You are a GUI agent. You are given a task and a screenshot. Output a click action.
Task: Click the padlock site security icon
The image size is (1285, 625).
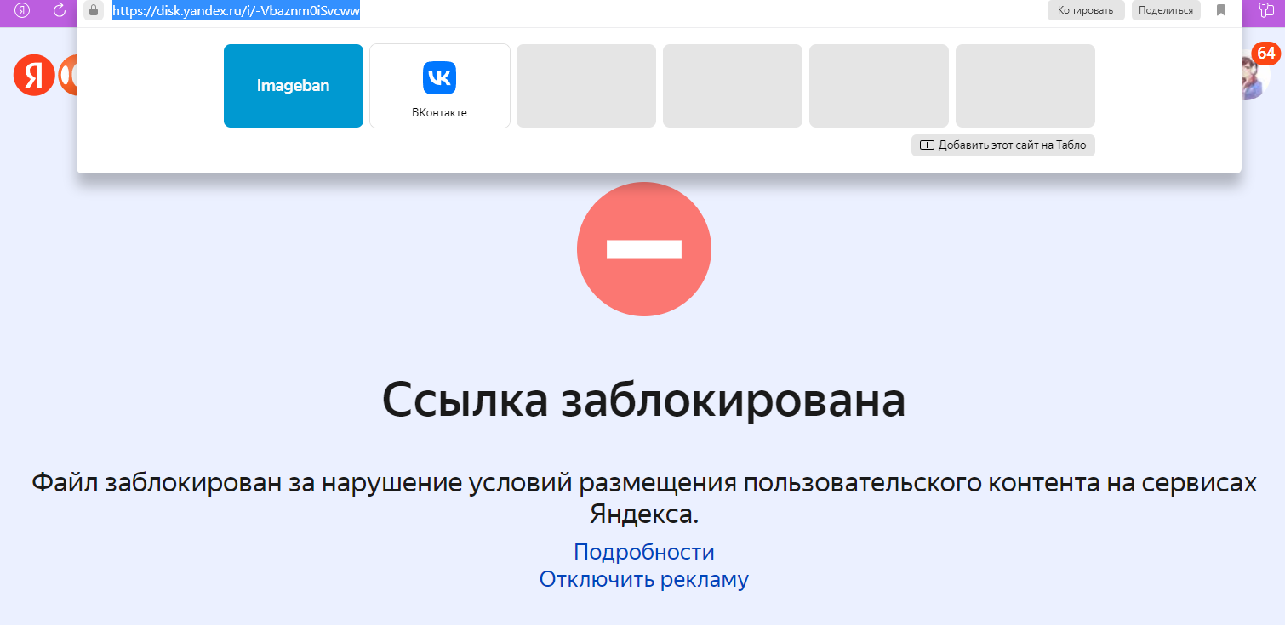[x=94, y=10]
